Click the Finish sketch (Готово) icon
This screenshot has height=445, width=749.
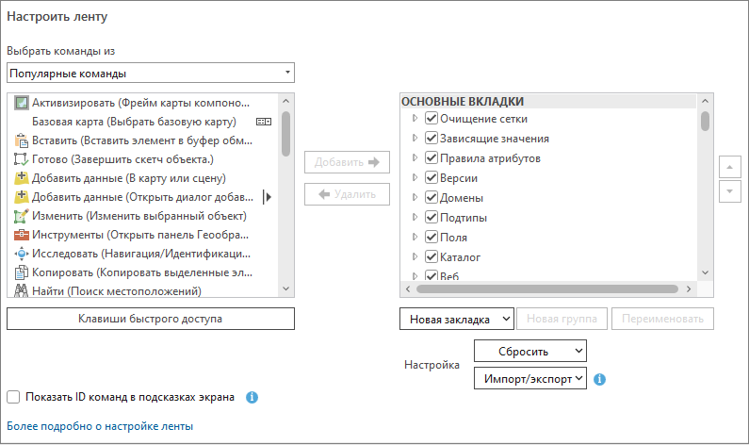click(21, 159)
